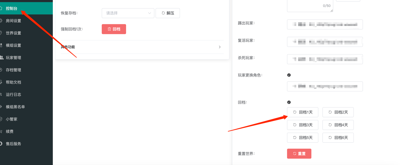Click the info icon beside 玩家更换角色
The width and height of the screenshot is (400, 165).
pos(289,75)
